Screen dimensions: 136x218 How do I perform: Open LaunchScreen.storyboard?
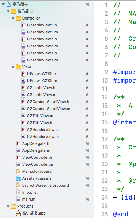pyautogui.click(x=45, y=185)
